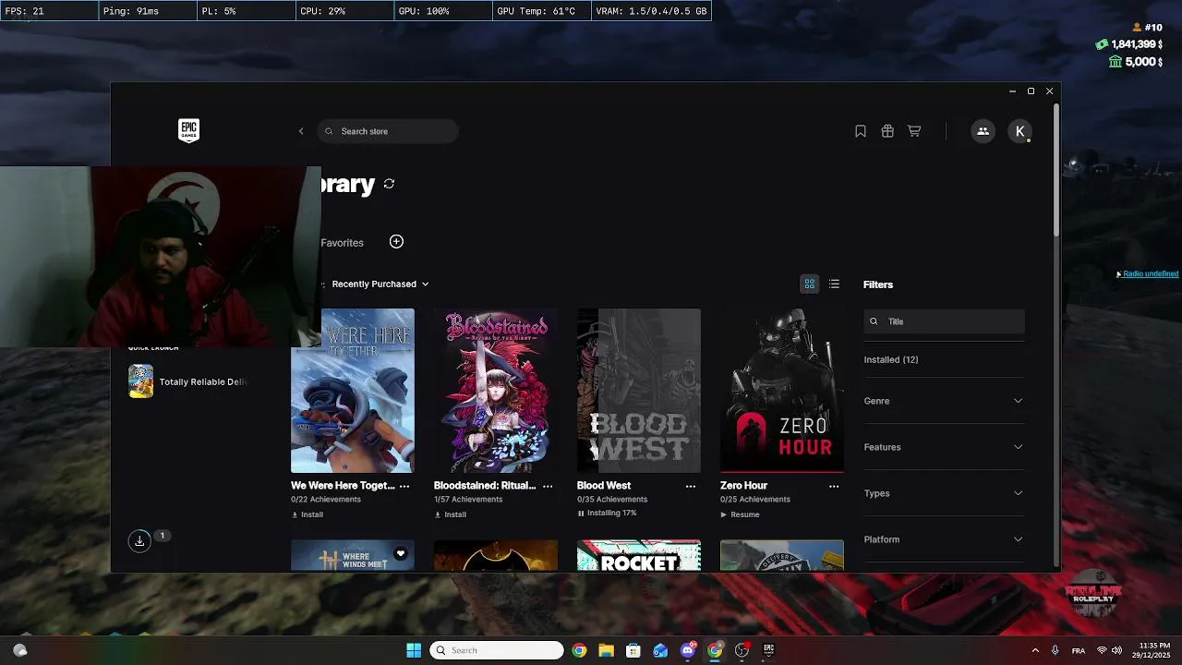This screenshot has width=1182, height=665.
Task: Open the Recently Purchased sort dropdown
Action: pyautogui.click(x=380, y=284)
